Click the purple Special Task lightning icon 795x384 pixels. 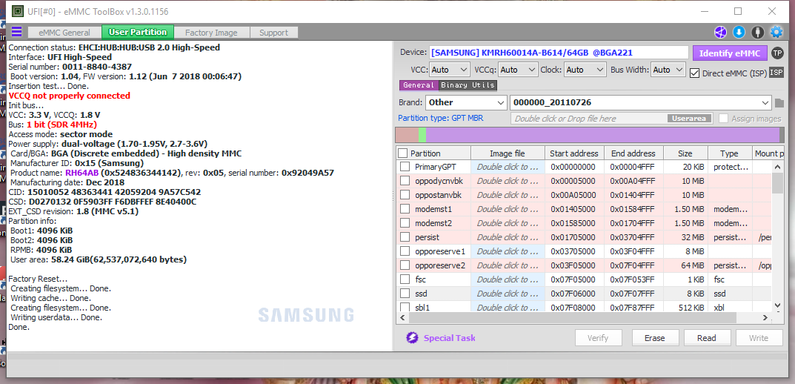click(412, 338)
